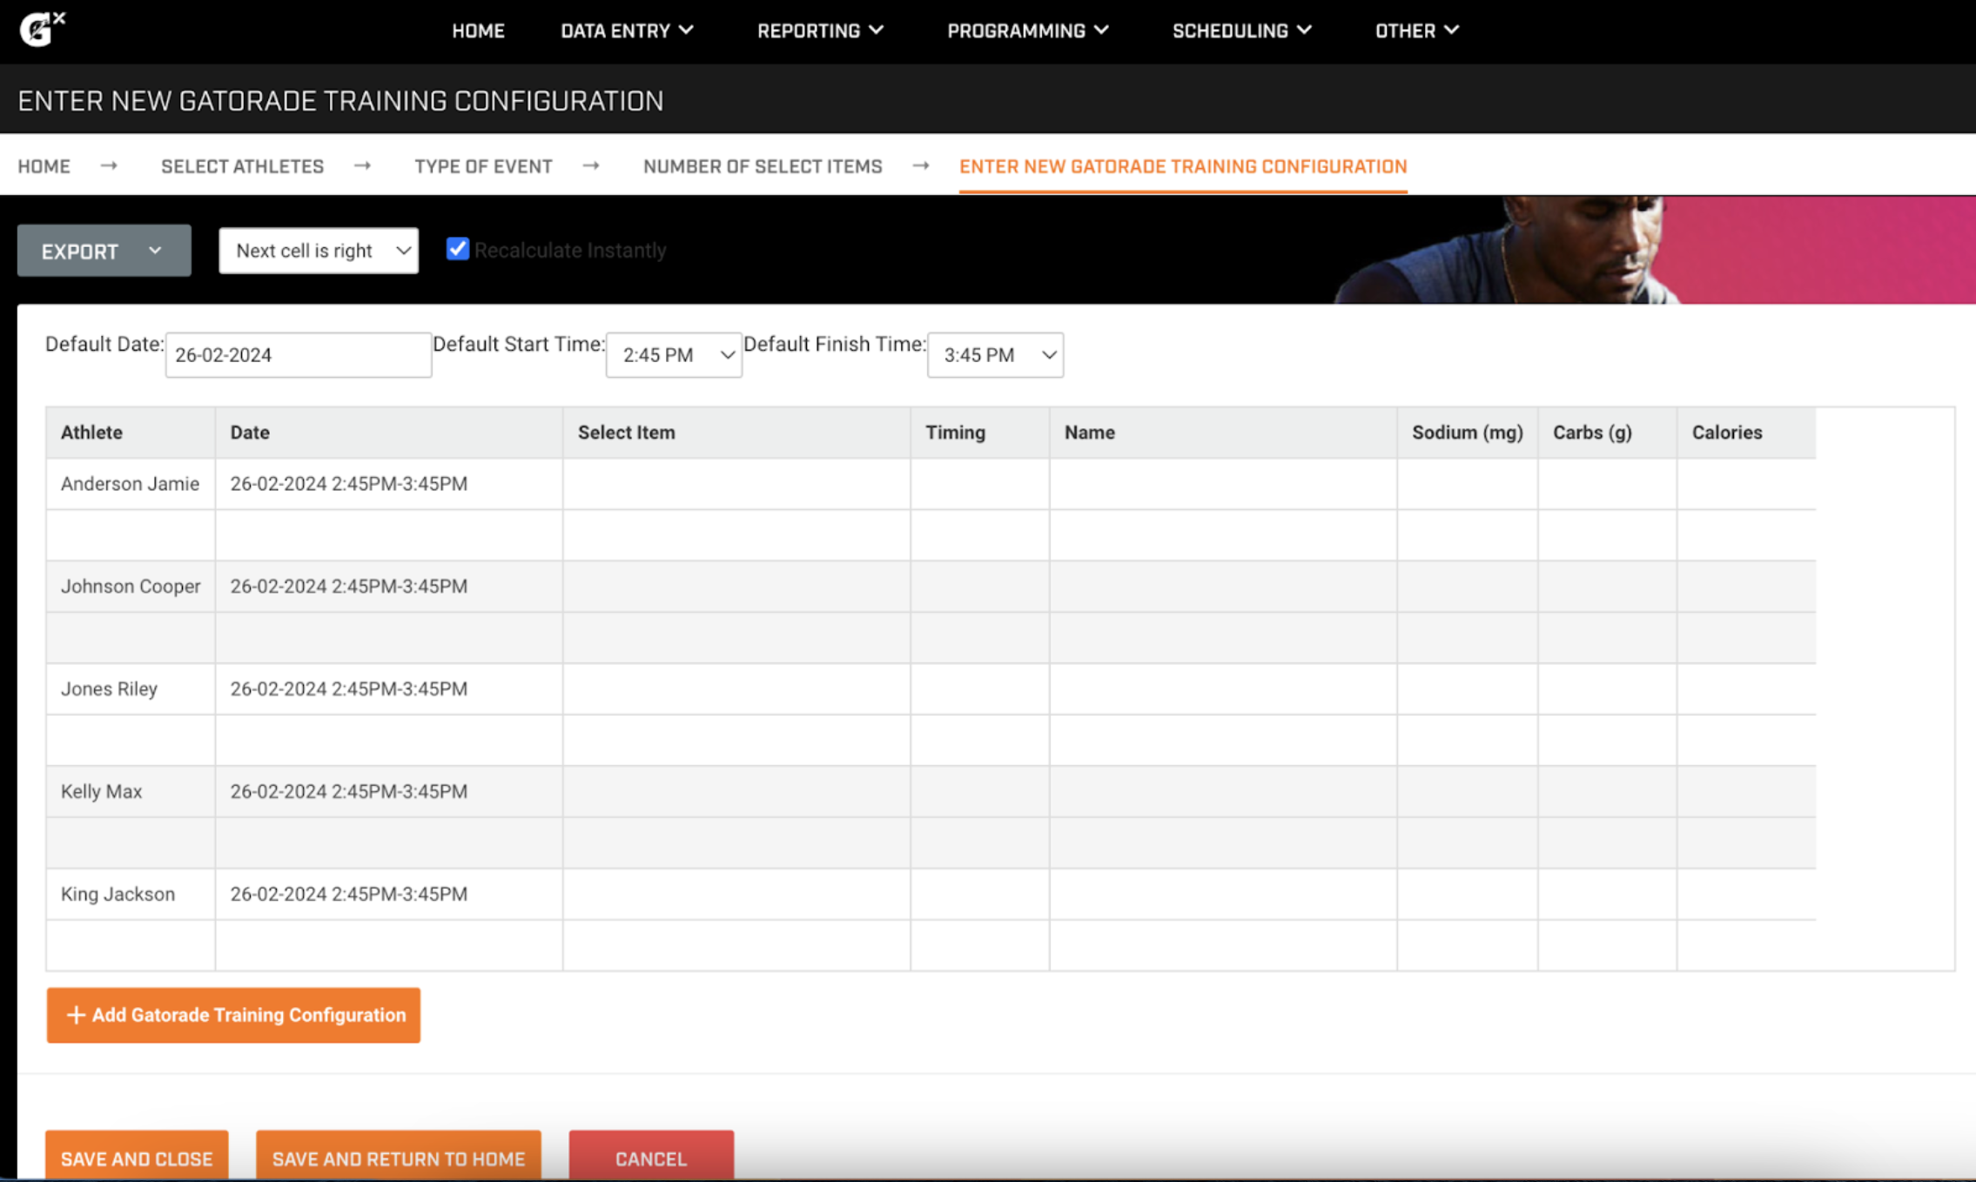Toggle the Recalculate Instantly checkbox
The width and height of the screenshot is (1976, 1182).
(x=458, y=249)
